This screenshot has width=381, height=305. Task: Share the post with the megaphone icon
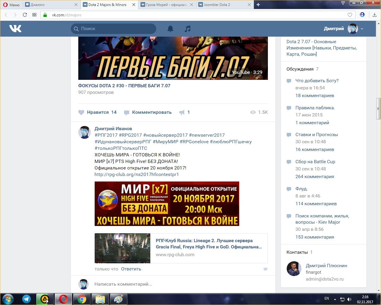coord(182,112)
